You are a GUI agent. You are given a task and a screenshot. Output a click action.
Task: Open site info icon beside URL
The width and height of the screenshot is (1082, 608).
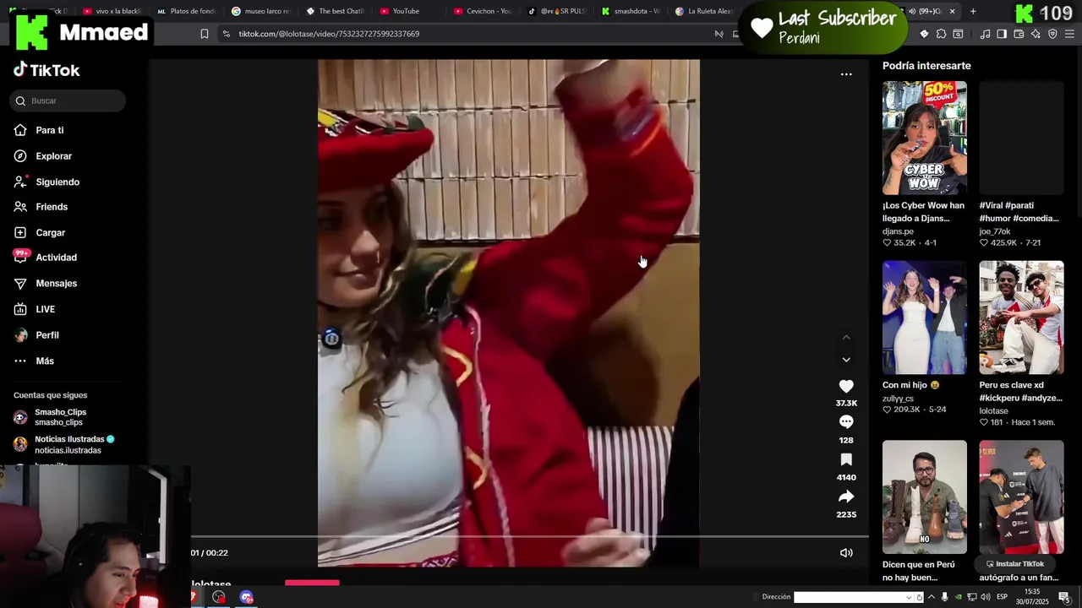click(x=226, y=34)
